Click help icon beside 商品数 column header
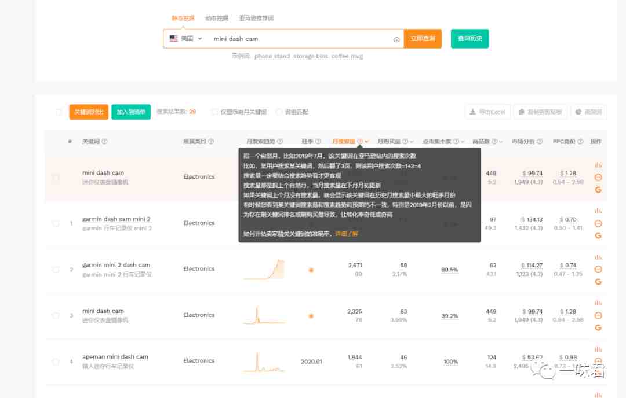Screen dimensions: 626x398 coord(494,141)
